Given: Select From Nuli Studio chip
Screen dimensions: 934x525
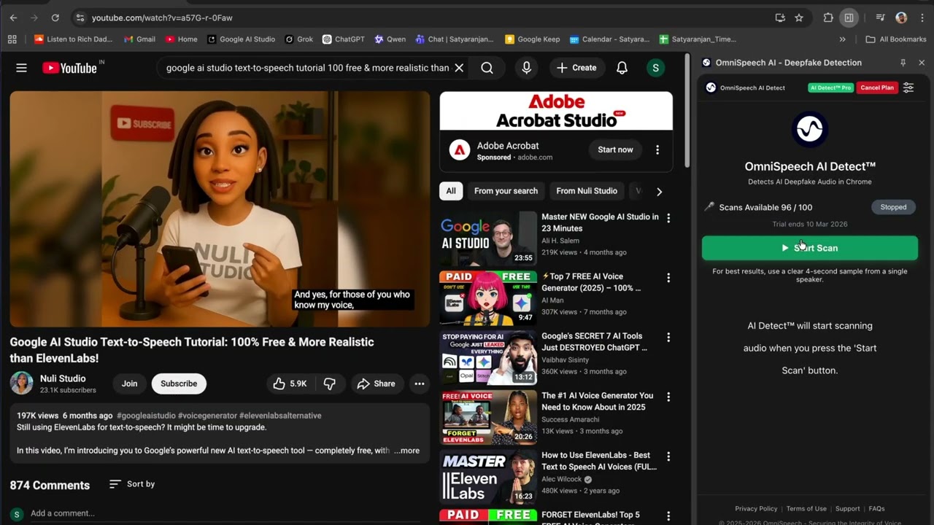Looking at the screenshot, I should 587,191.
